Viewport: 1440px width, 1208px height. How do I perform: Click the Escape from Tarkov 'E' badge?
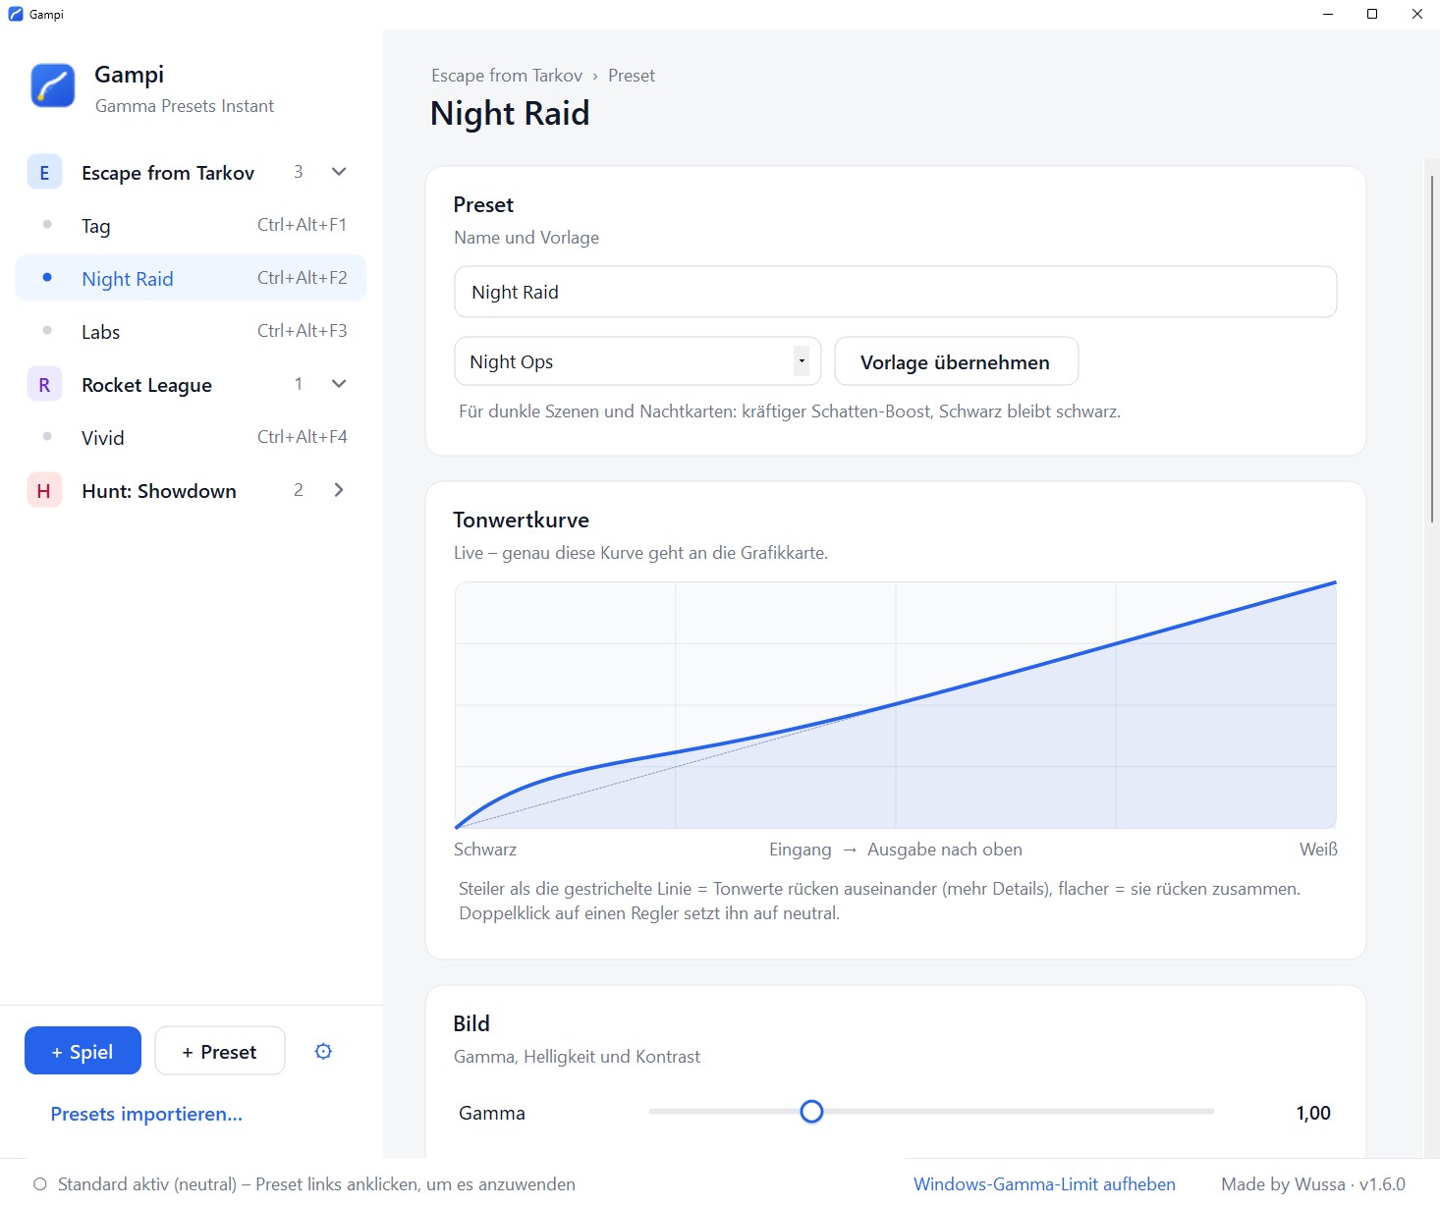click(44, 173)
